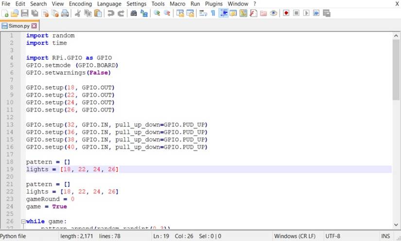Click 'GPIO.setwarnings' on line 6
401x241 pixels.
click(x=55, y=73)
